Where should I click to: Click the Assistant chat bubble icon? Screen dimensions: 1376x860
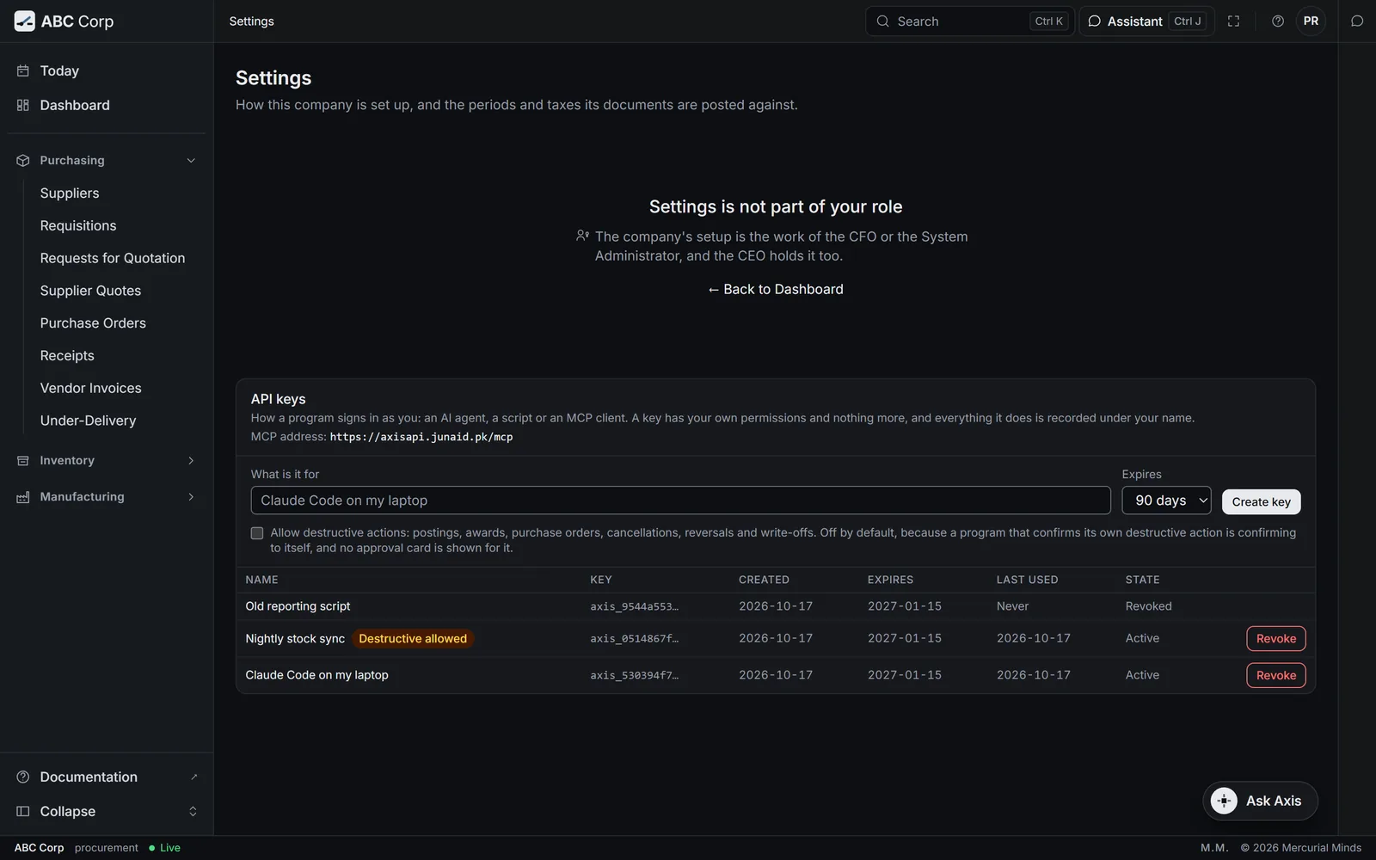coord(1094,21)
